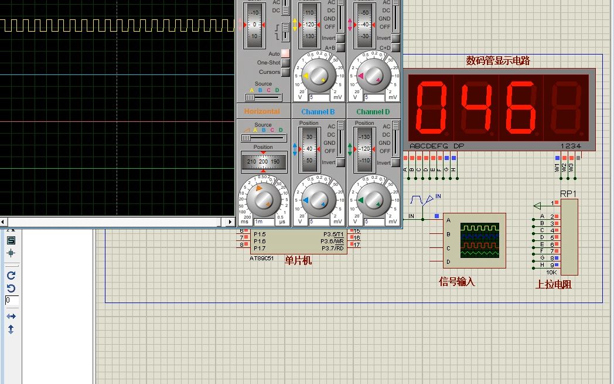The height and width of the screenshot is (384, 614).
Task: Adjust the Horizontal Source slider
Action: [264, 138]
